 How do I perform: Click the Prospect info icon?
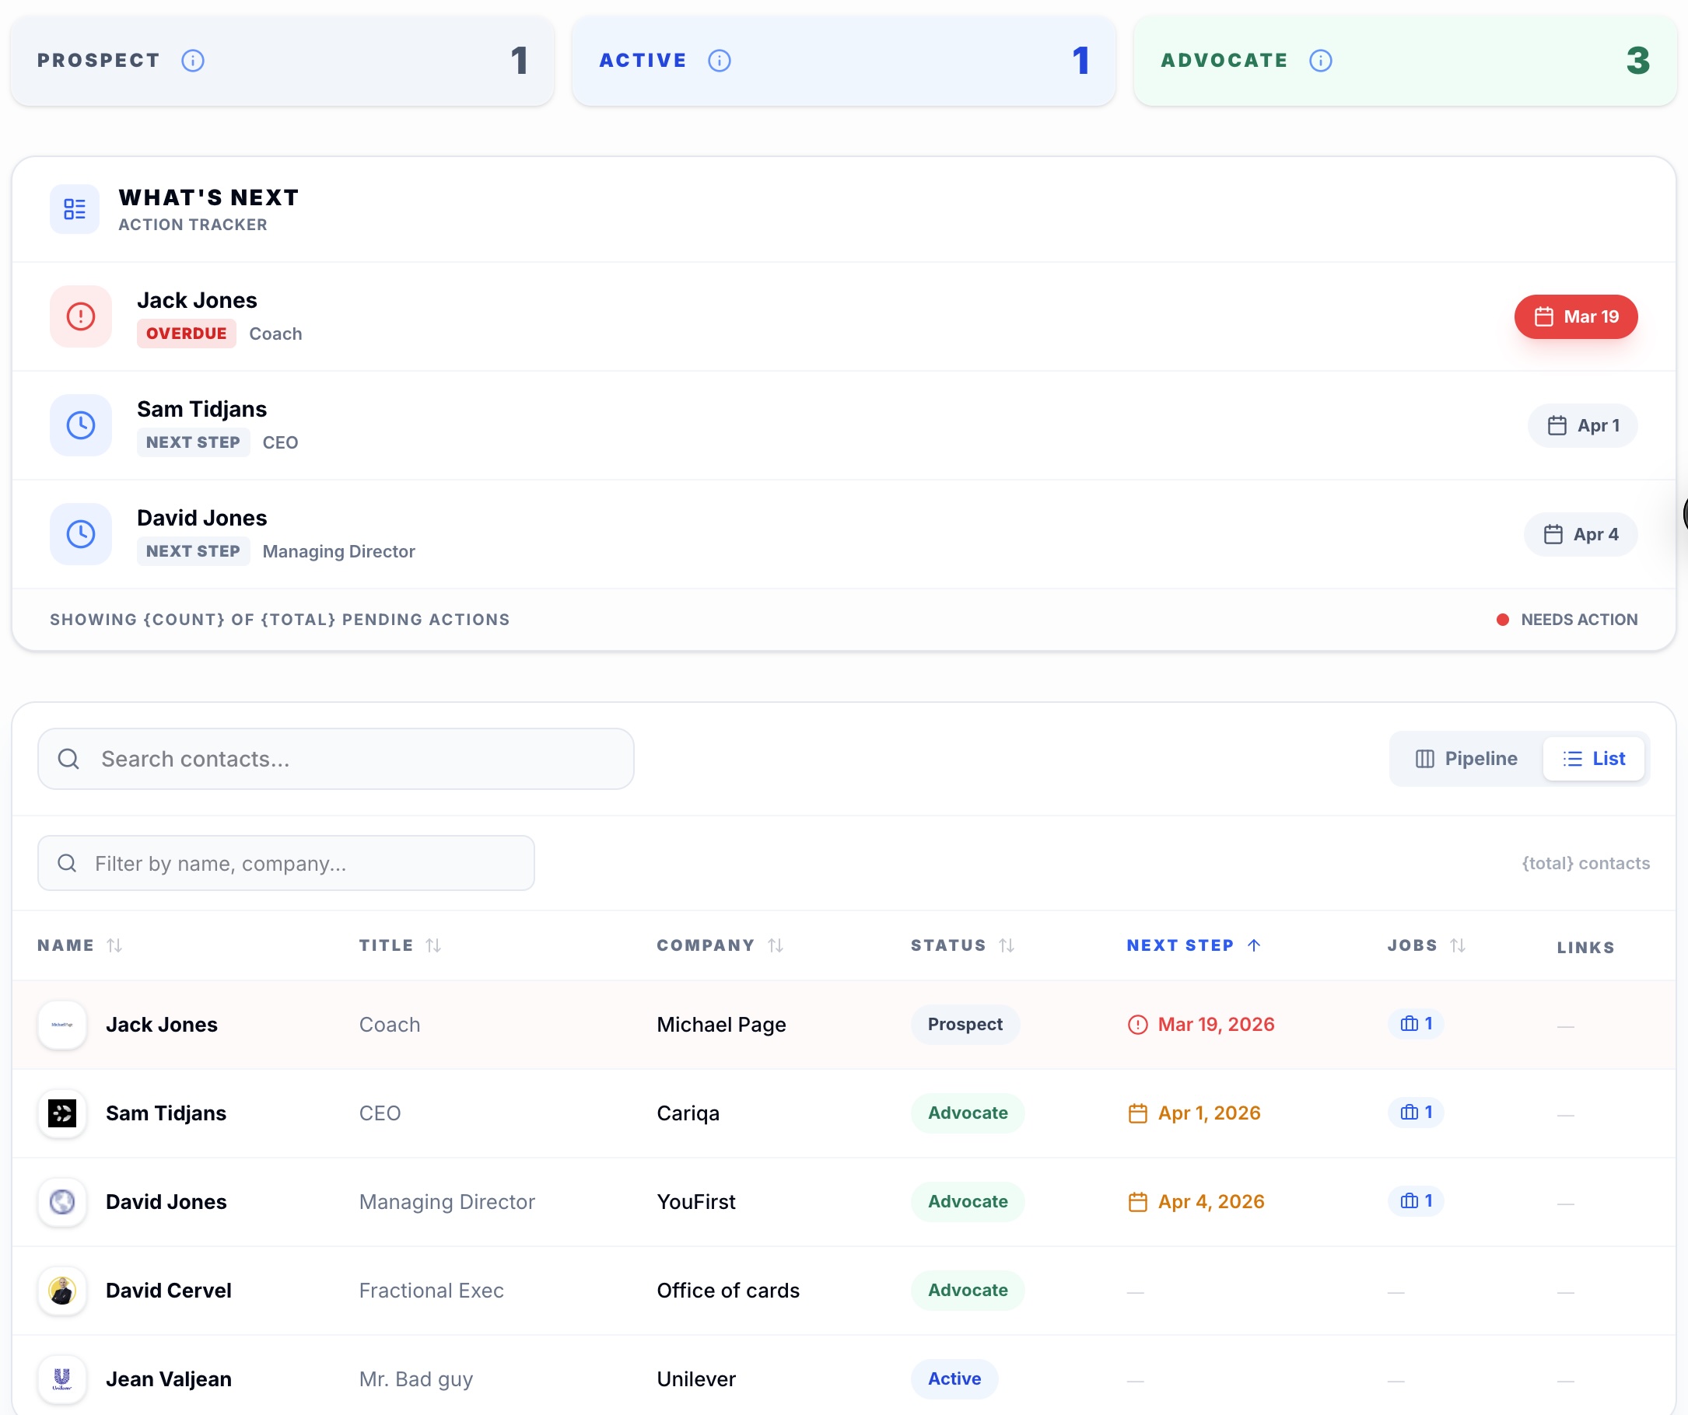(193, 61)
